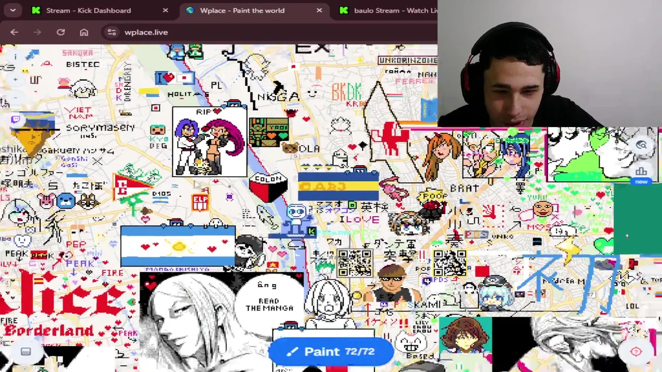Open the Twitch icon button
662x372 pixels.
[x=16, y=120]
